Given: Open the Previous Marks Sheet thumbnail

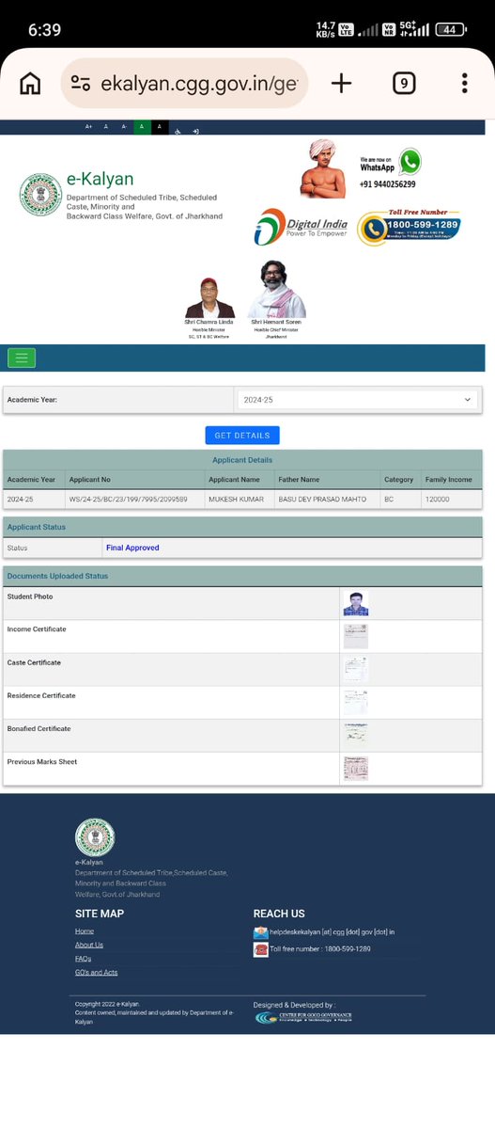Looking at the screenshot, I should (x=355, y=769).
